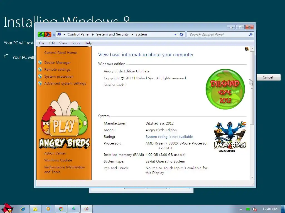285x213 pixels.
Task: Click the window resize grip corner
Action: point(253,184)
